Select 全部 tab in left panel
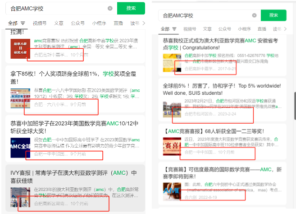This screenshot has width=296, height=214. (x=13, y=23)
